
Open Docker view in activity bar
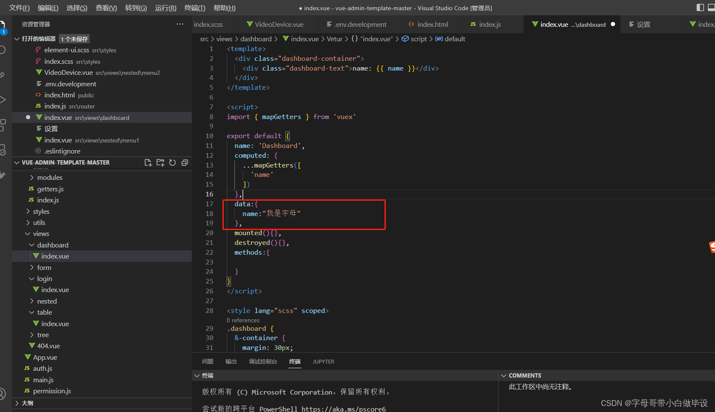pos(2,174)
